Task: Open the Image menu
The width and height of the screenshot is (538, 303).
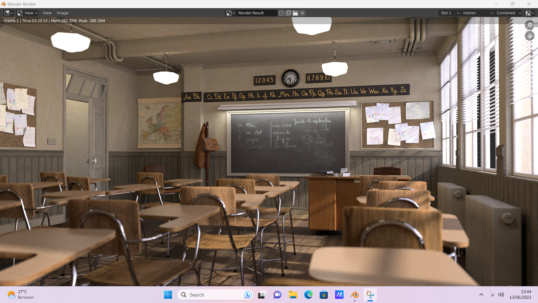Action: (62, 13)
